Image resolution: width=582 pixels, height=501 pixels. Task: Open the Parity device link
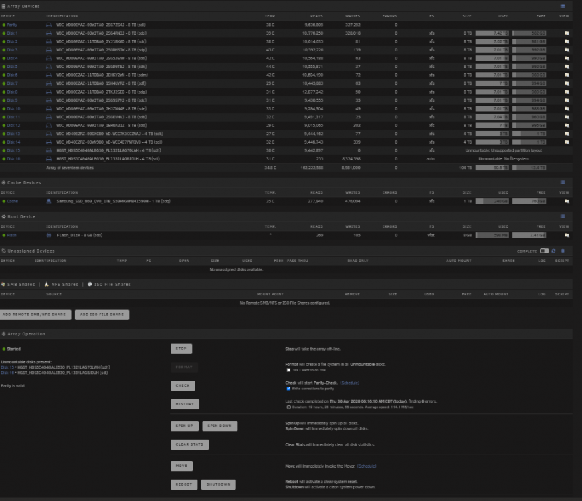click(12, 25)
